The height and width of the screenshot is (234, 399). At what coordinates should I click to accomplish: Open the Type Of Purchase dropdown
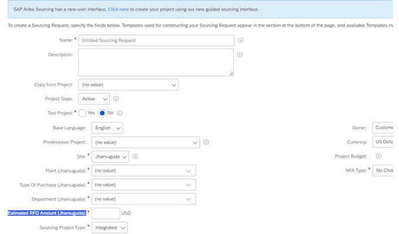tap(144, 185)
